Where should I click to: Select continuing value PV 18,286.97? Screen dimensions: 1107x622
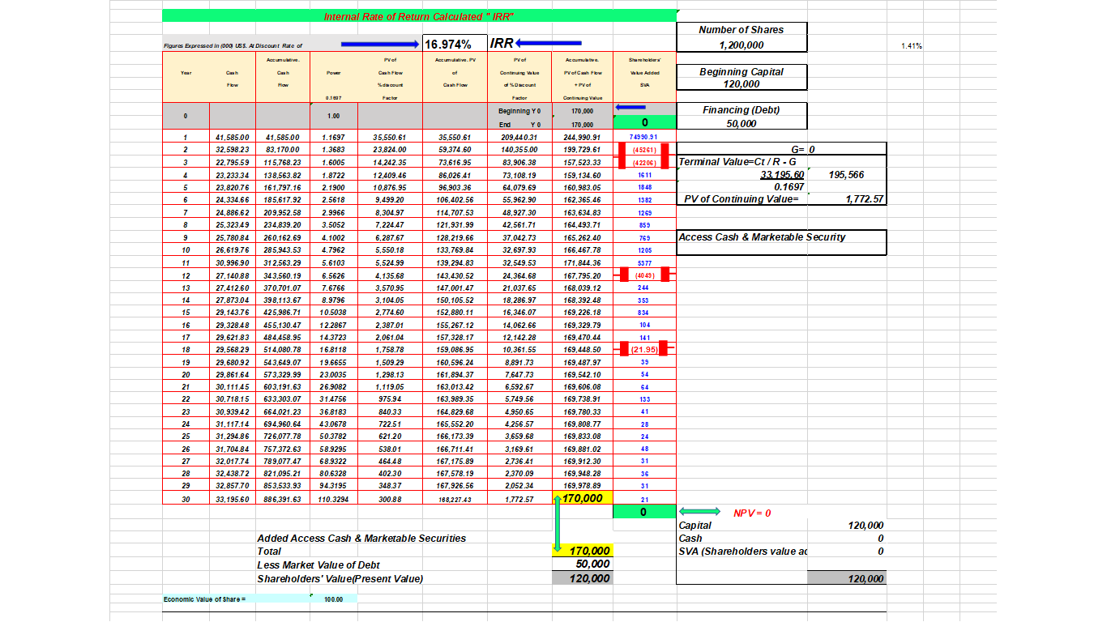tap(519, 300)
